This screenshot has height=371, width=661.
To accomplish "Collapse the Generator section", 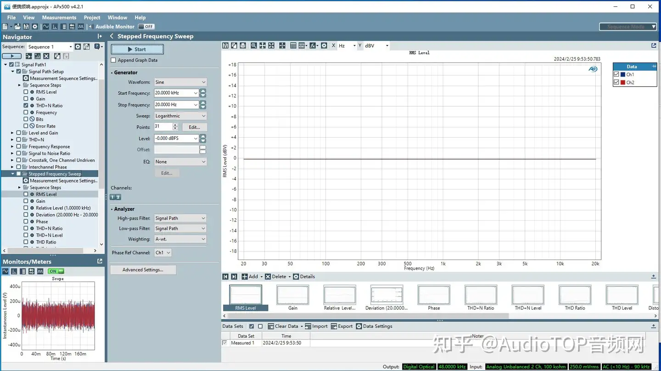I will [112, 72].
